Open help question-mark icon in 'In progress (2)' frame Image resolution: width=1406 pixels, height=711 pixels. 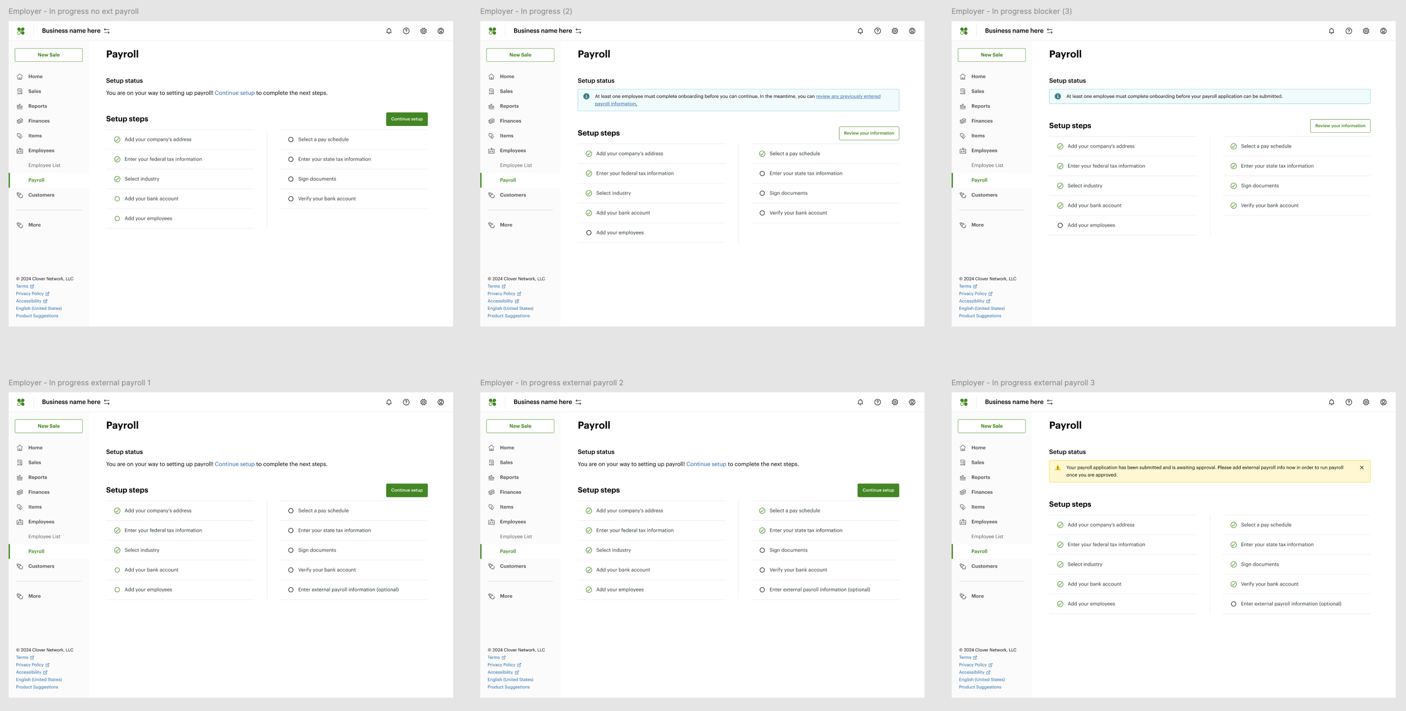pos(877,31)
